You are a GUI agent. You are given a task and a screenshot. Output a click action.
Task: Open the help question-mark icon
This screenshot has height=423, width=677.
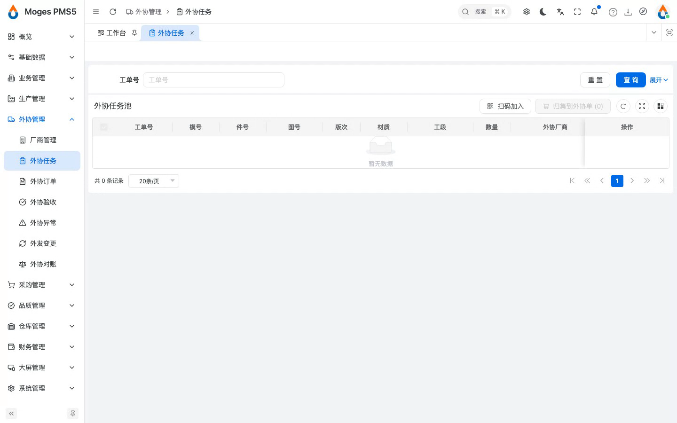click(613, 12)
